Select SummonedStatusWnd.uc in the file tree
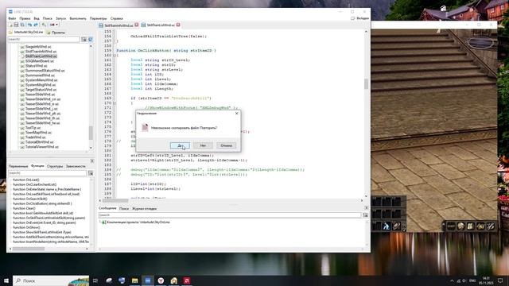The width and height of the screenshot is (509, 286). [x=45, y=71]
